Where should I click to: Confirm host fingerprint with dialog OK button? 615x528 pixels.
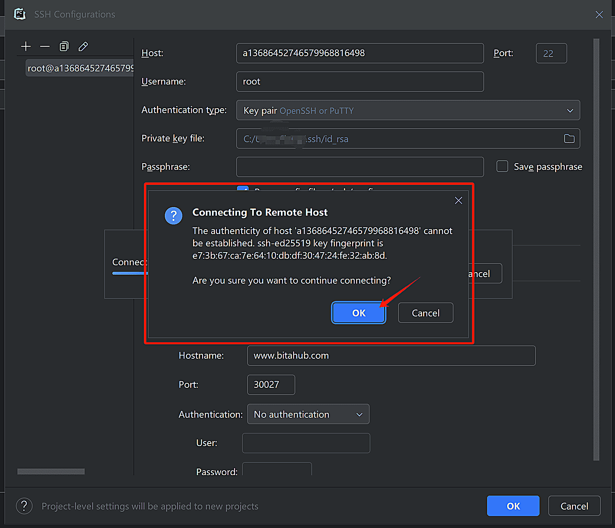tap(359, 313)
